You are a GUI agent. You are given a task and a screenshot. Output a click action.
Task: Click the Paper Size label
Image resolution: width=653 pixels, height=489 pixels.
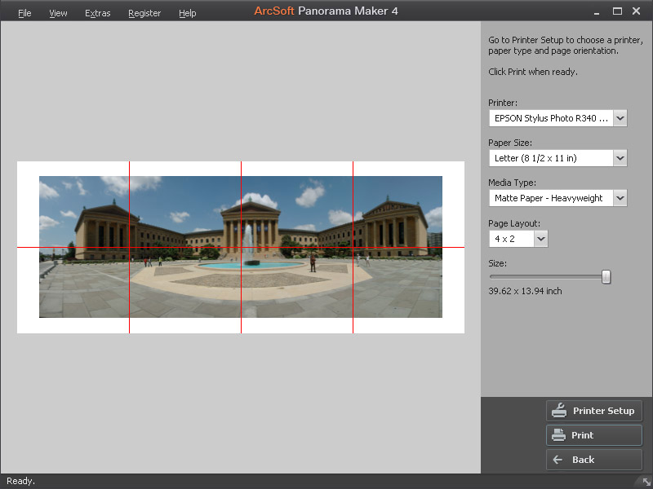[x=510, y=143]
